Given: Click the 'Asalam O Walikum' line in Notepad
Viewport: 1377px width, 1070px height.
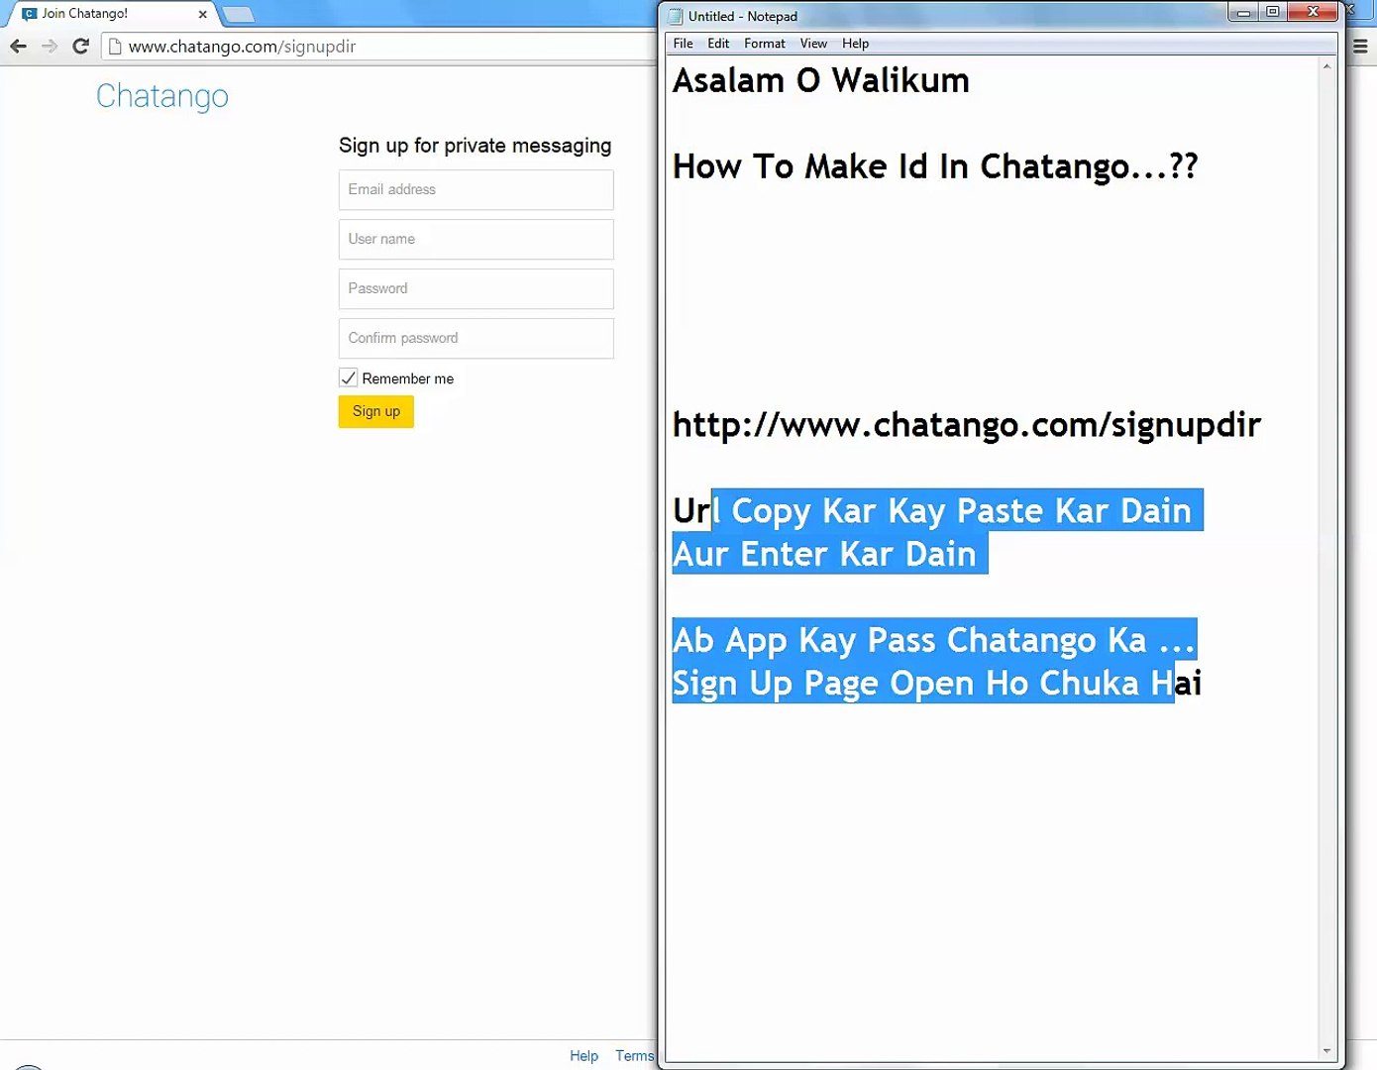Looking at the screenshot, I should click(821, 80).
